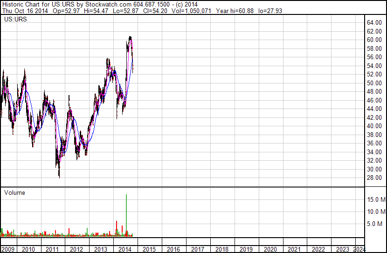
Task: Click the 60.00 price axis label
Action: click(374, 40)
